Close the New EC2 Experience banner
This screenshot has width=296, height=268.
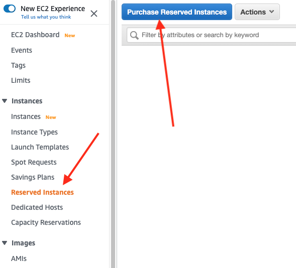click(x=94, y=14)
